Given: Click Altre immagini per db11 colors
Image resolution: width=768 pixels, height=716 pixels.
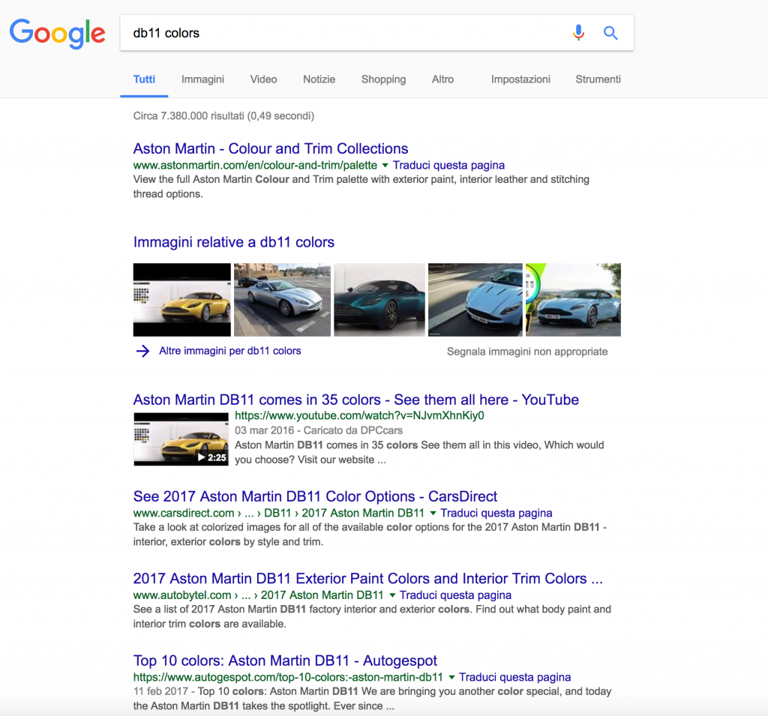Looking at the screenshot, I should (229, 351).
